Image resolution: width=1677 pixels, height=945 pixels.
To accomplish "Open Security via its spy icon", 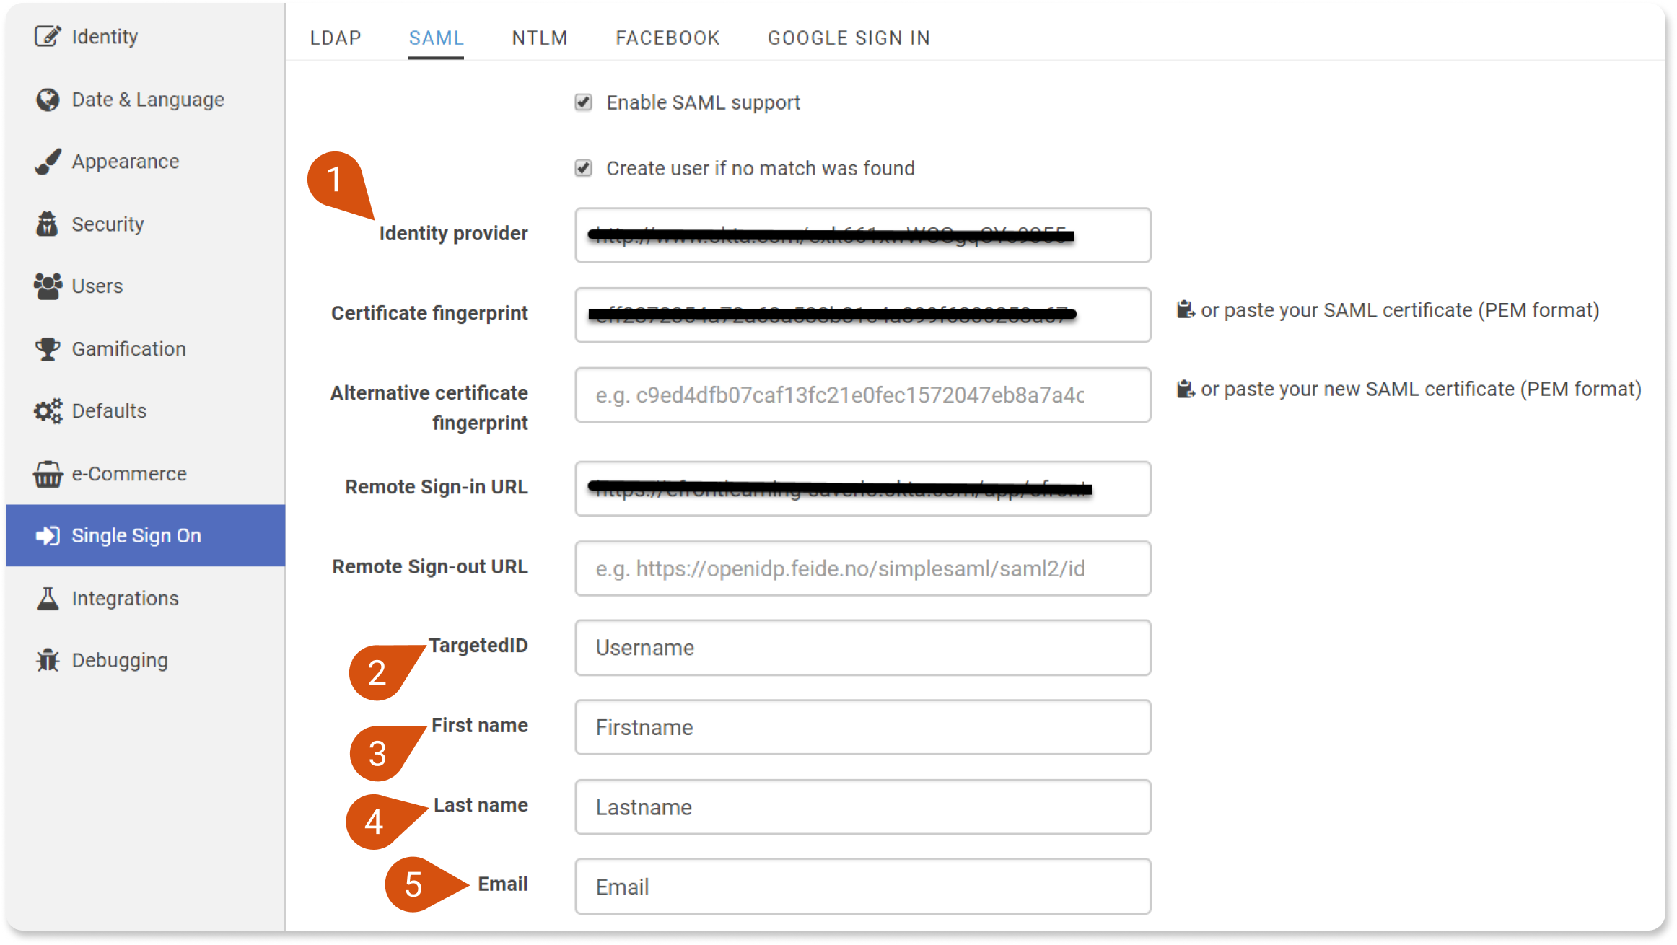I will [x=48, y=224].
